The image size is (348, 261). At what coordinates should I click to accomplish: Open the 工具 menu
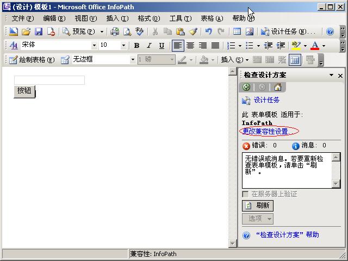180,18
